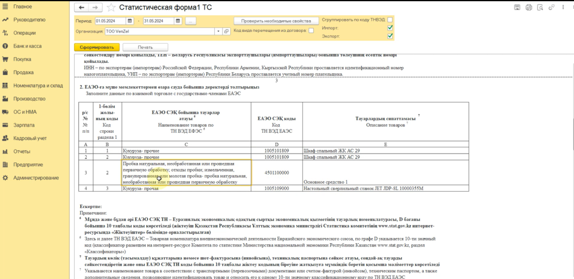Viewport: 574px width, 279px height.
Task: Open calendar for period end date
Action: tap(179, 21)
